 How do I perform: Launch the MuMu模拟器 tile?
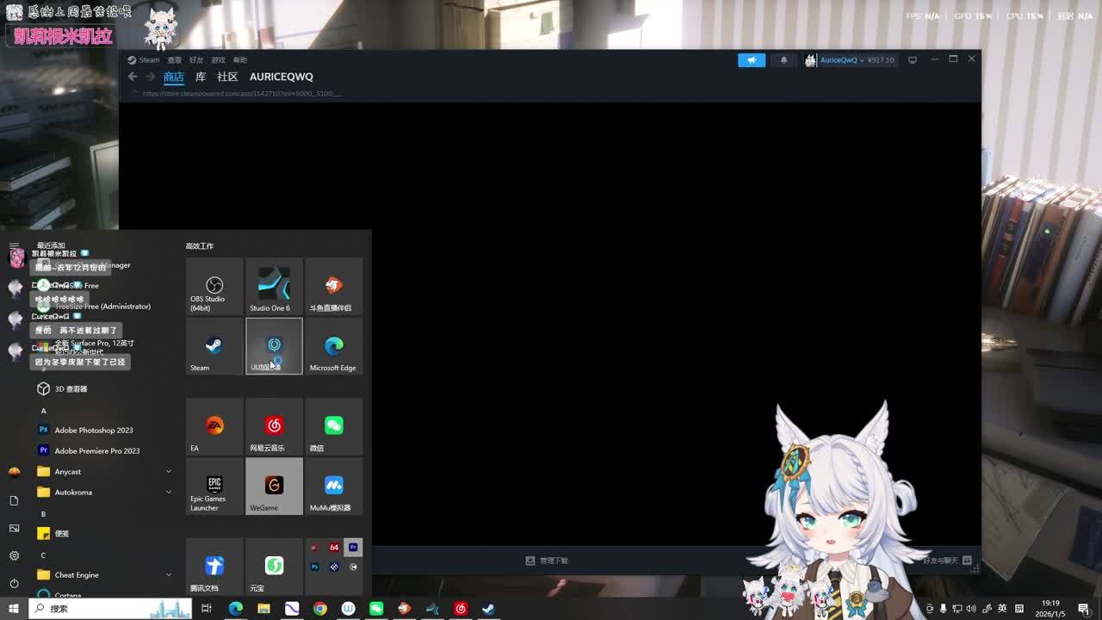333,486
